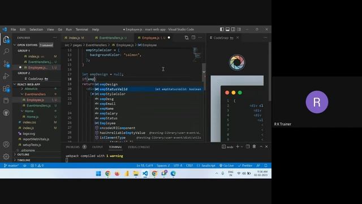Open logo.svg in the file tree

point(29,134)
